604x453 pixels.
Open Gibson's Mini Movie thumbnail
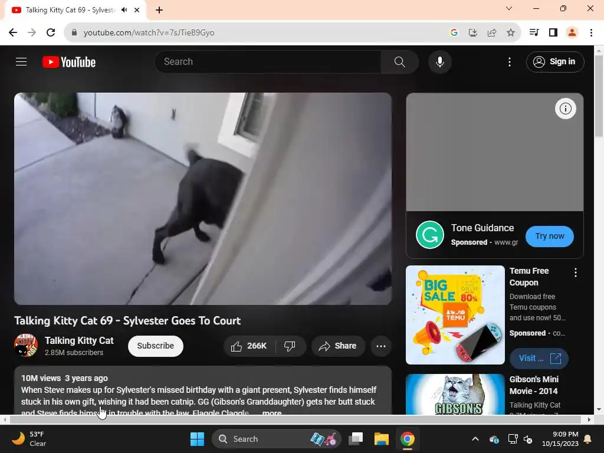[x=455, y=394]
